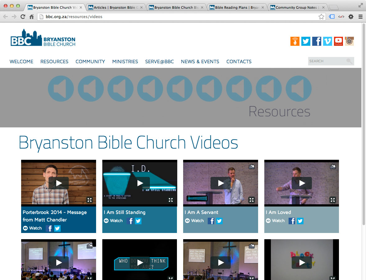This screenshot has width=366, height=280.
Task: Click the Bryanston Bible Church logo
Action: pos(43,38)
